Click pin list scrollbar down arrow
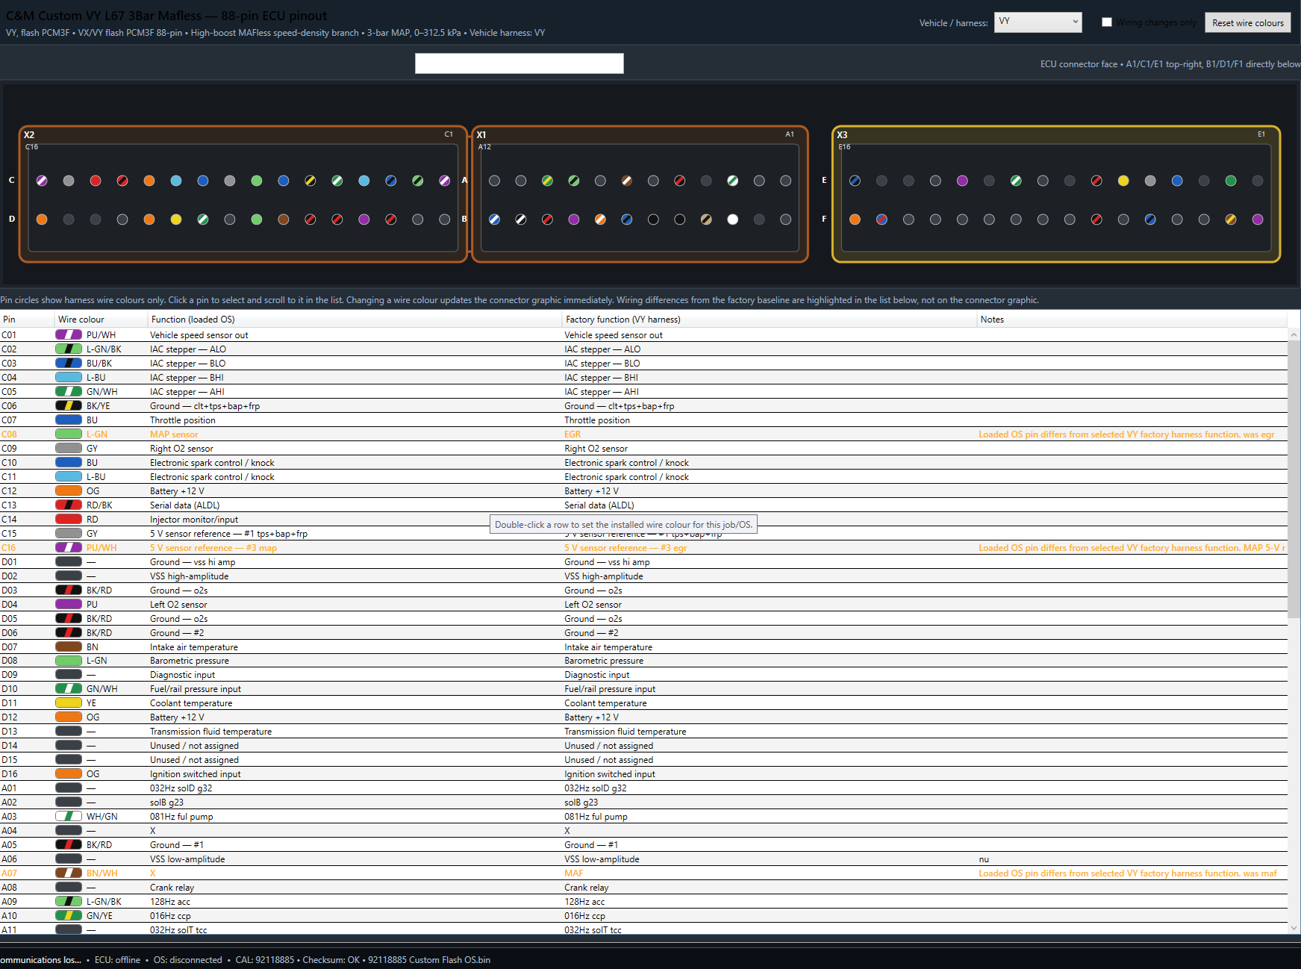1301x969 pixels. 1294,928
